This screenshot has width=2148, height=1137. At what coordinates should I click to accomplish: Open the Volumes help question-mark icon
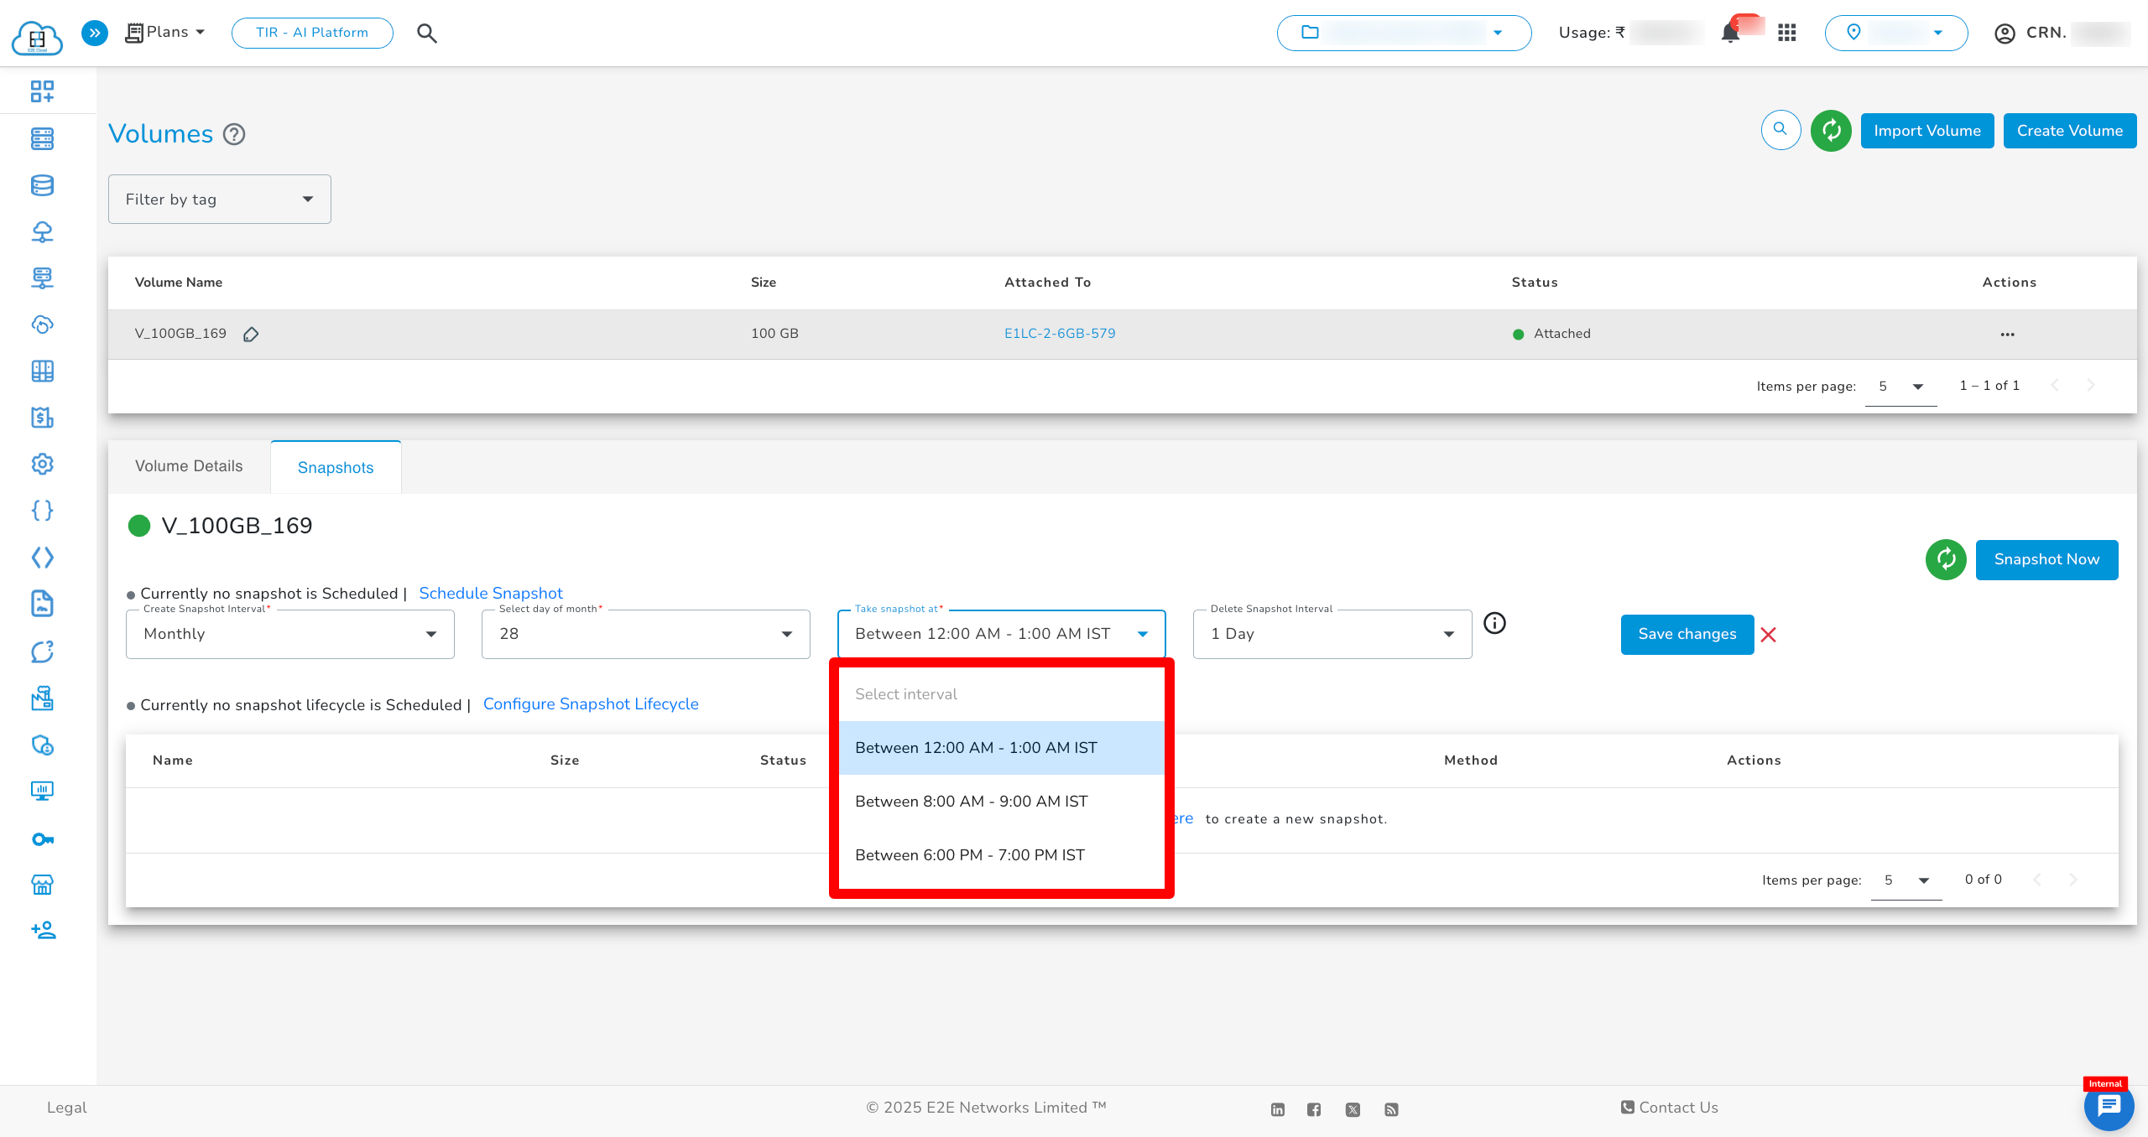pos(234,134)
